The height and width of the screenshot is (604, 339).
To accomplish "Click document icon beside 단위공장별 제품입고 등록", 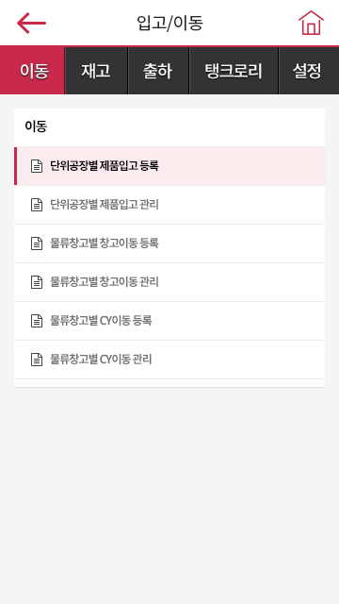I will click(37, 166).
